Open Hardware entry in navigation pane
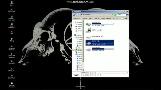Viewport: 161px width, 90px height. 79,65
